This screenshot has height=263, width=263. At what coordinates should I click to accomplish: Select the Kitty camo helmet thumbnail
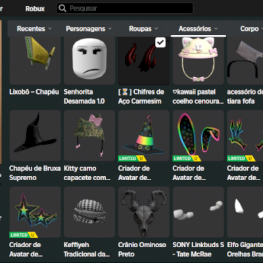(x=89, y=135)
